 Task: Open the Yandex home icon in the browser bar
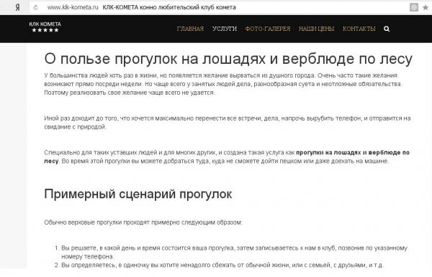pyautogui.click(x=17, y=7)
